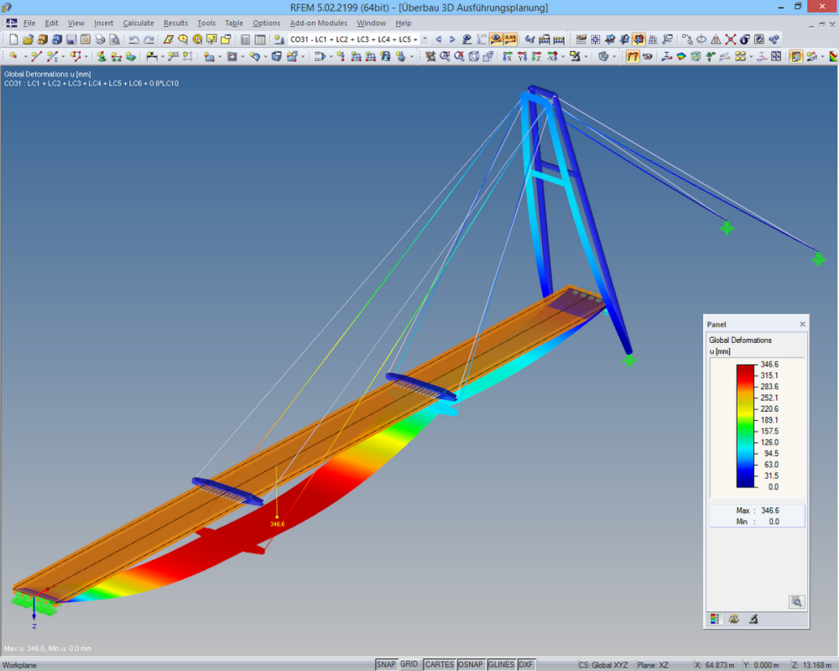This screenshot has width=839, height=671.
Task: Toggle OSNAP mode on status bar
Action: coord(472,663)
